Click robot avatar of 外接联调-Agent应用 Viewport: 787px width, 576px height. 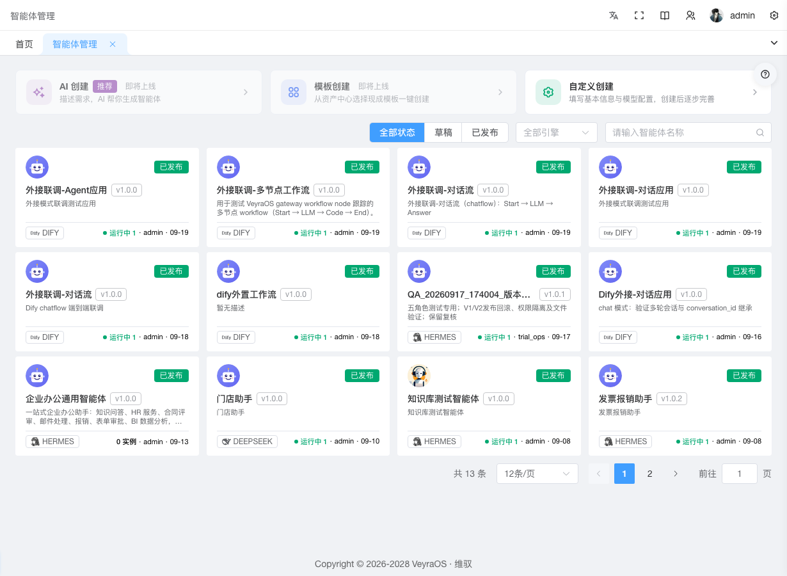37,167
